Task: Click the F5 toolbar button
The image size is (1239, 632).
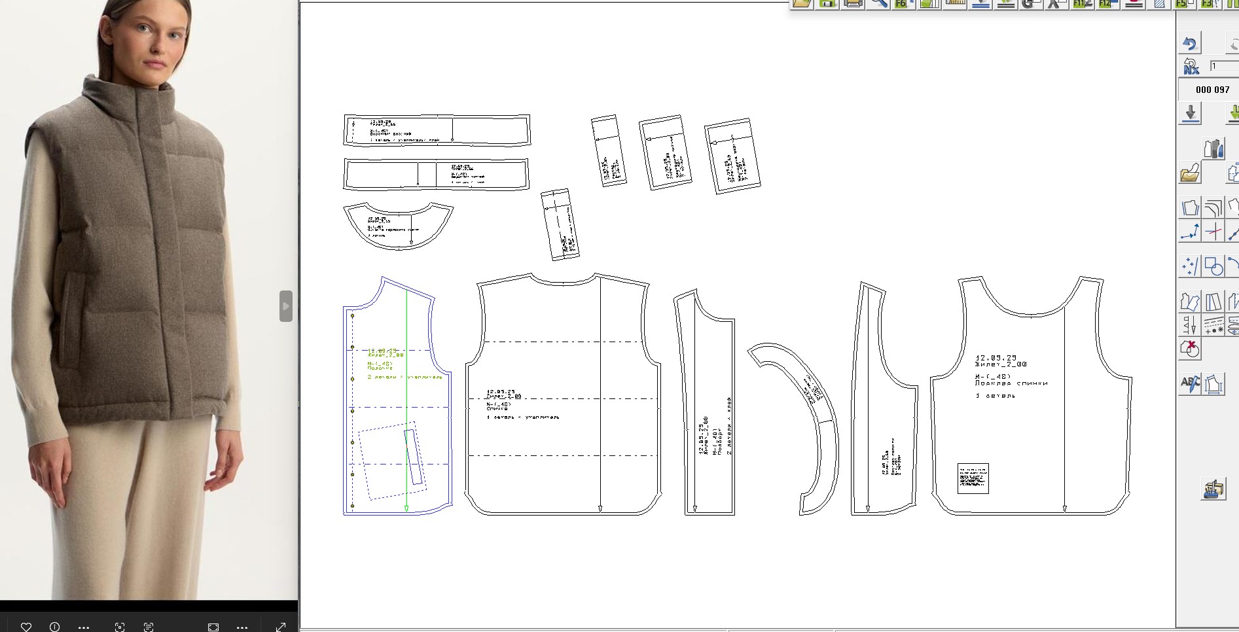Action: [x=1183, y=3]
